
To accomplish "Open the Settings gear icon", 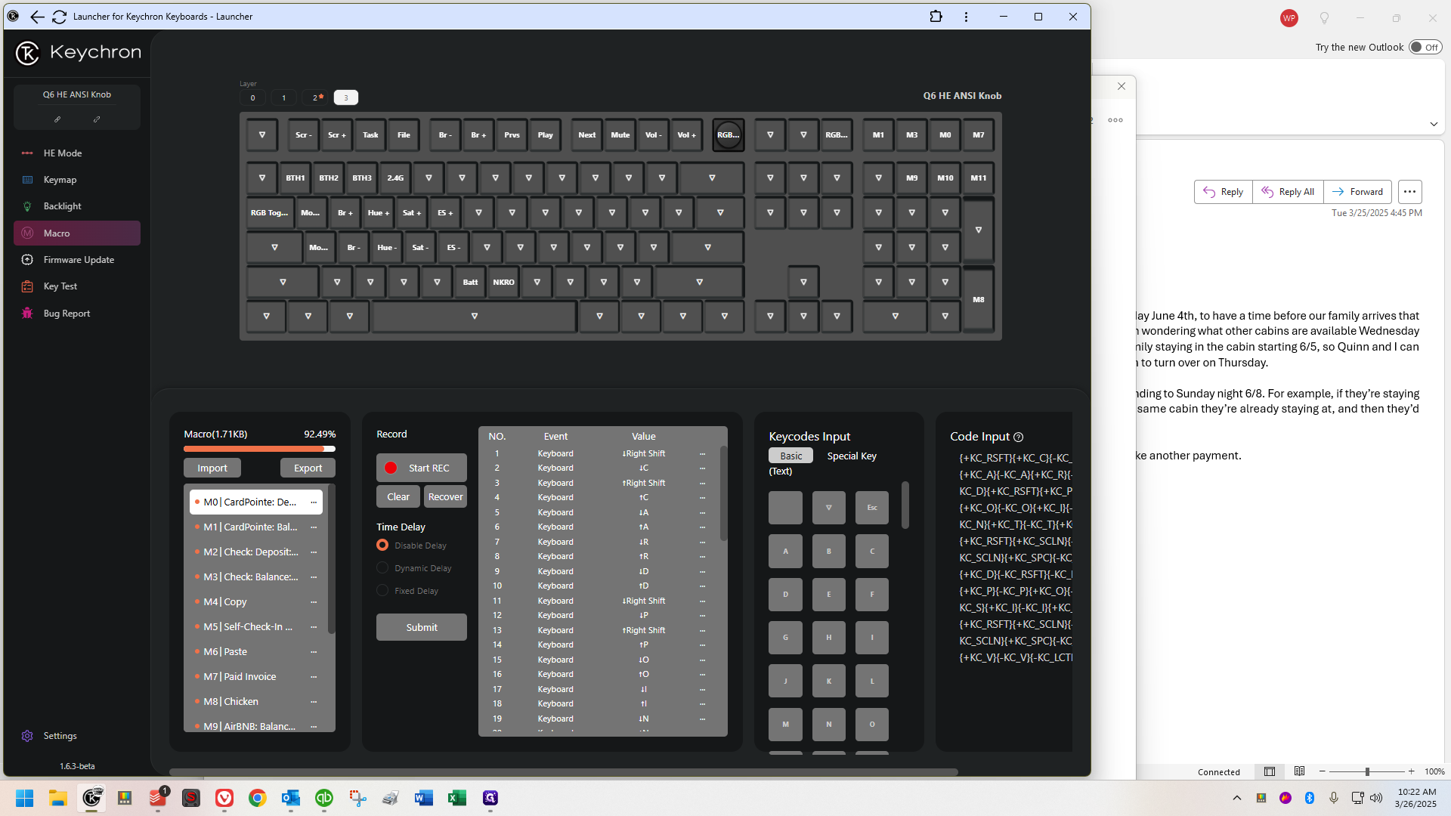I will tap(27, 736).
